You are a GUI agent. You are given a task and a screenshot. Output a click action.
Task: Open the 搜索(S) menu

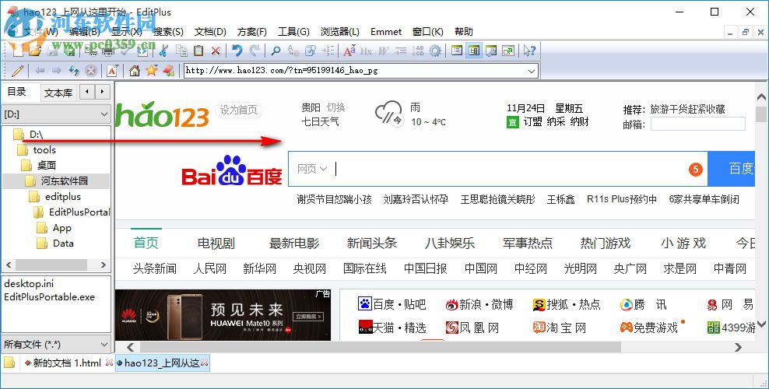[x=168, y=32]
